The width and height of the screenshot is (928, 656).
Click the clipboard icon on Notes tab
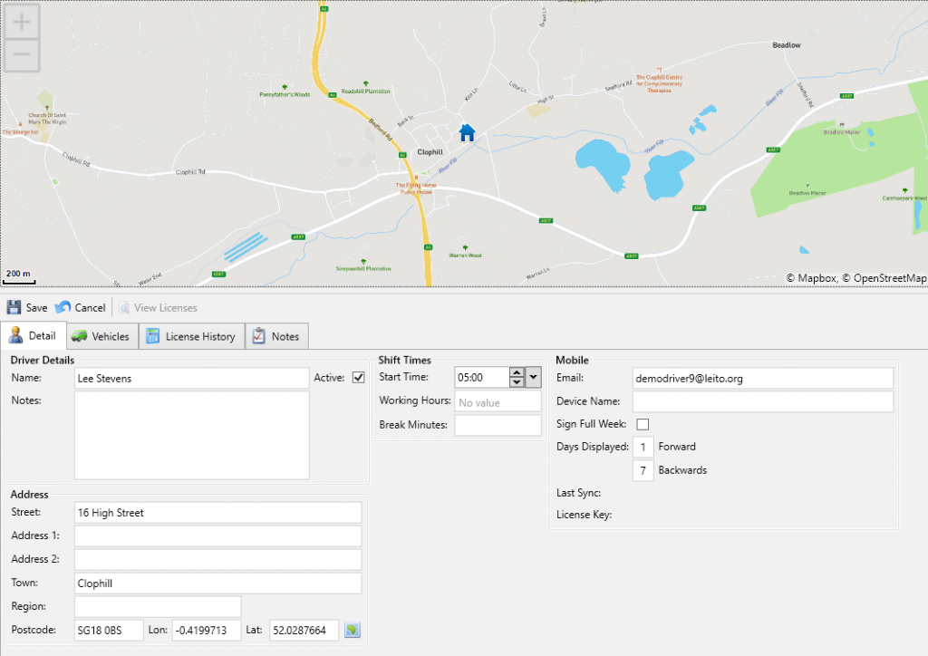click(x=260, y=336)
